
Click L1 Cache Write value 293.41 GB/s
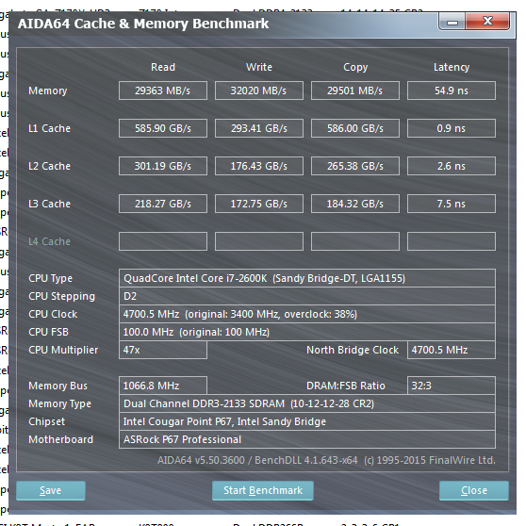[x=258, y=128]
